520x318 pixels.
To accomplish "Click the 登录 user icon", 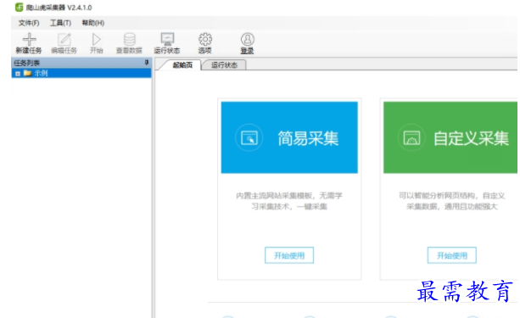I will 248,39.
